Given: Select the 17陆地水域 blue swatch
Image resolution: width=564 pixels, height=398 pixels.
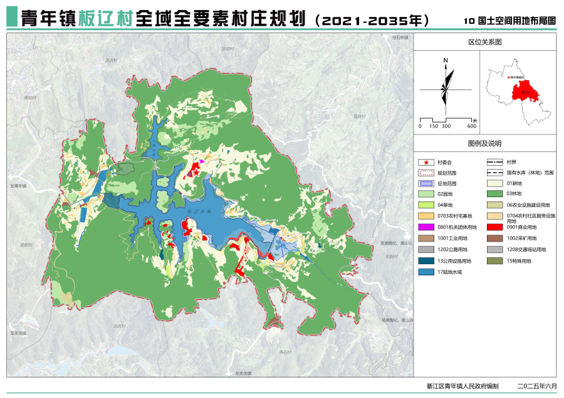Looking at the screenshot, I should point(426,272).
